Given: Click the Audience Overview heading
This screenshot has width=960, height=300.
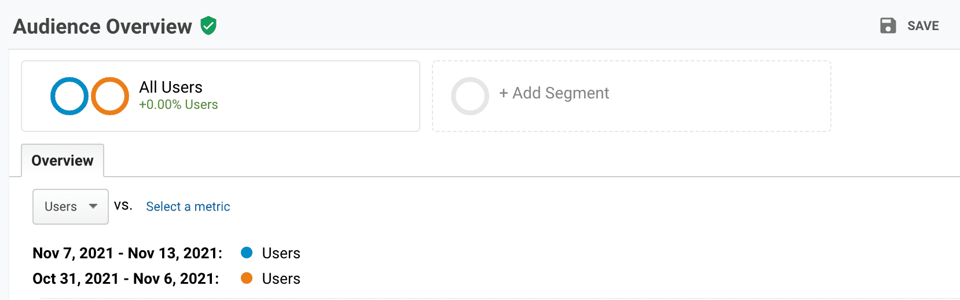Looking at the screenshot, I should click(x=102, y=27).
